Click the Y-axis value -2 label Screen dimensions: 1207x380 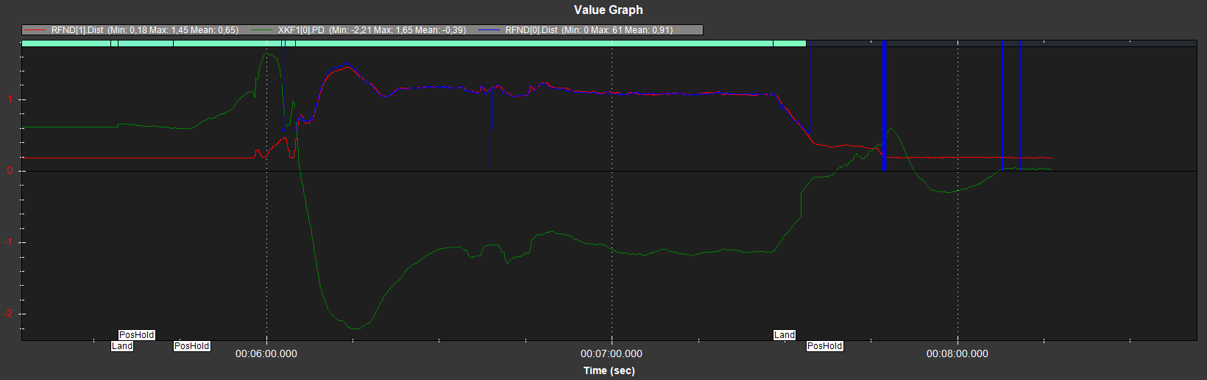pyautogui.click(x=9, y=314)
